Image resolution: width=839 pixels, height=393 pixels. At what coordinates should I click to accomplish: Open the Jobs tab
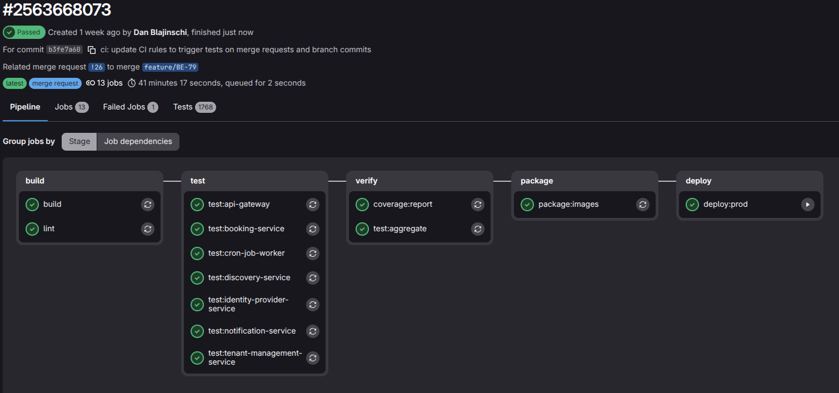[x=72, y=107]
